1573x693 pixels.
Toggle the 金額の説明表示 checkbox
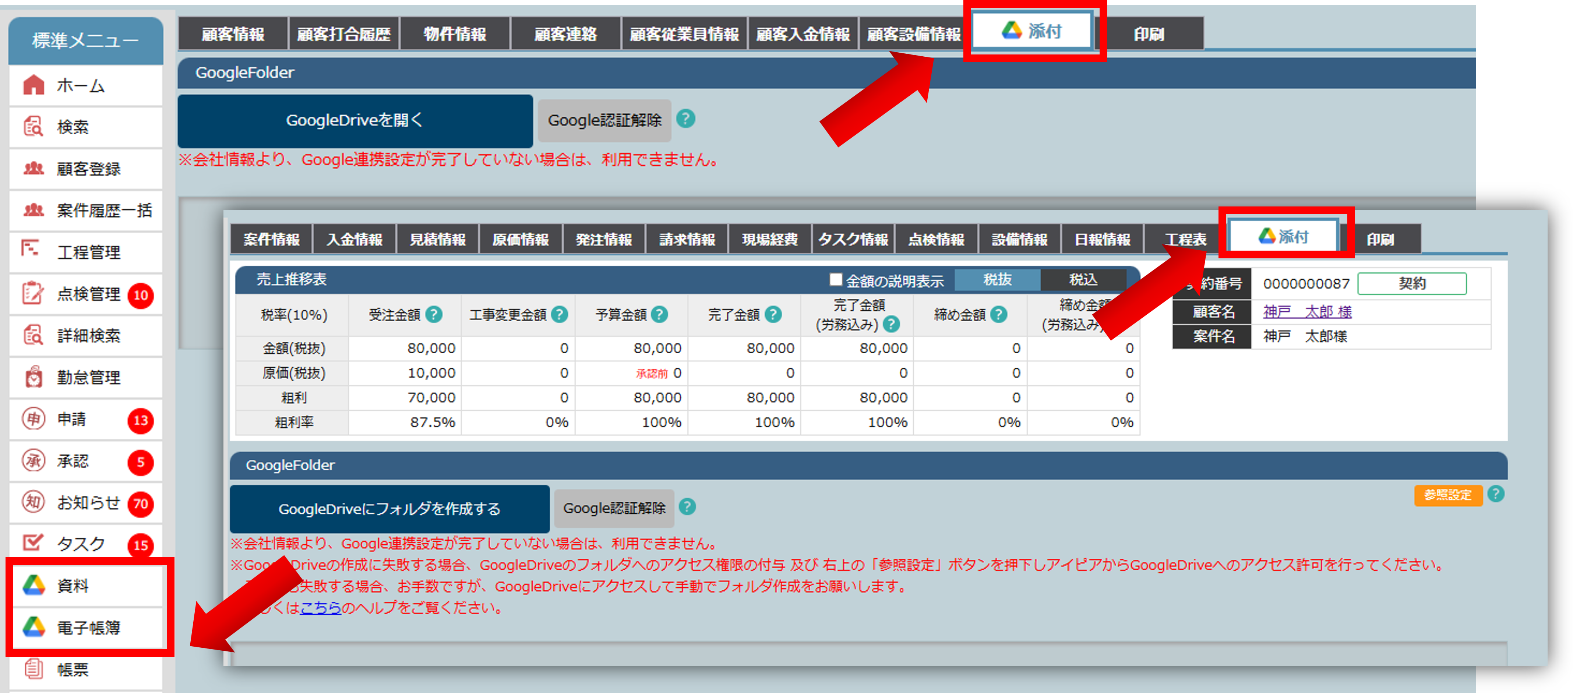(835, 280)
